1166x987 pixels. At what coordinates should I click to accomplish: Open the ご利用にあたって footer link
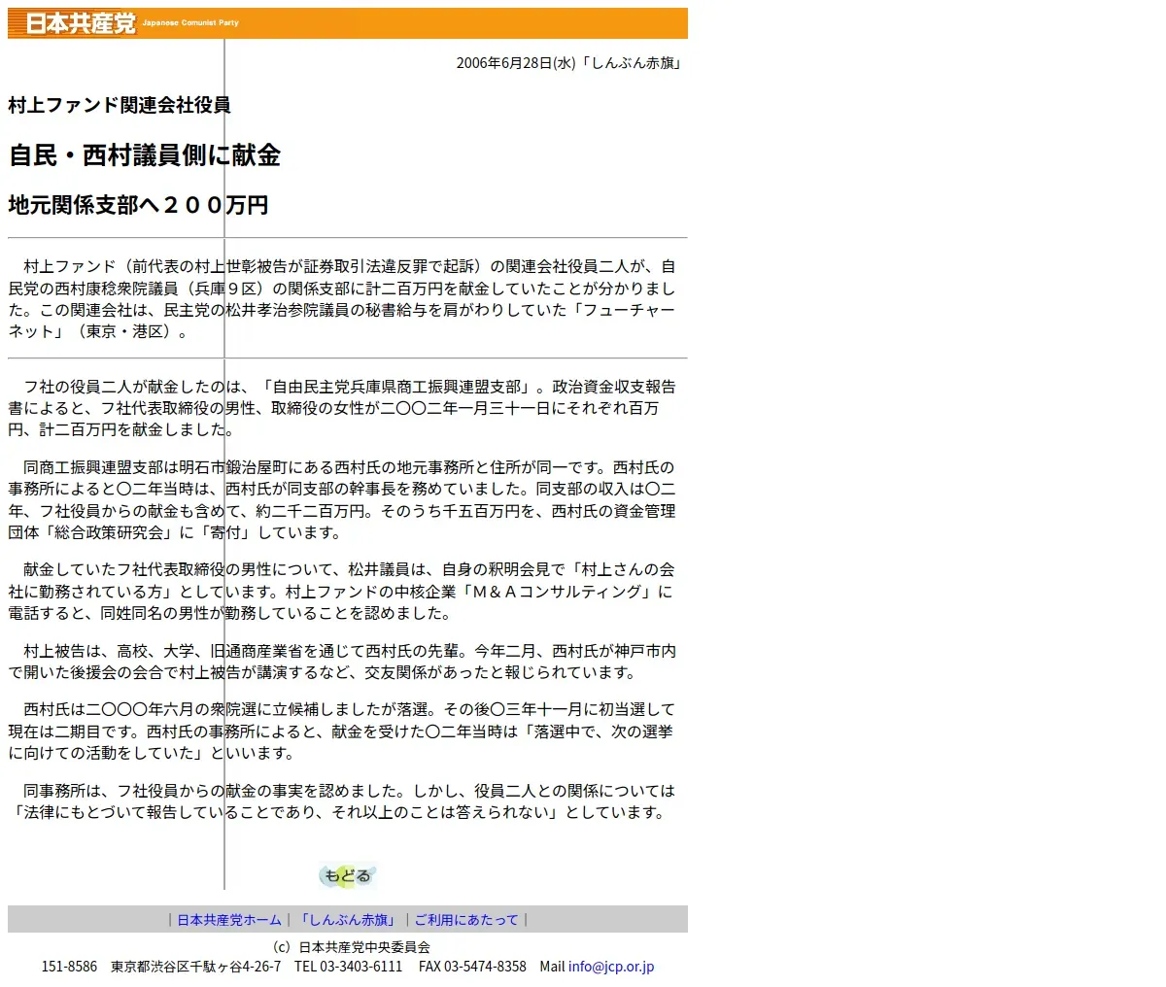click(x=466, y=920)
